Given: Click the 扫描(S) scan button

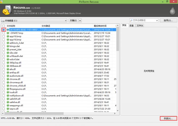Looking at the screenshot, I should (x=73, y=21).
